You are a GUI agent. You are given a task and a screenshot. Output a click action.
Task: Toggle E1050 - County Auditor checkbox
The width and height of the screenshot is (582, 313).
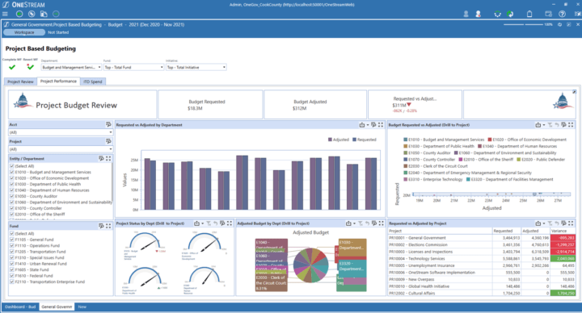[12, 196]
